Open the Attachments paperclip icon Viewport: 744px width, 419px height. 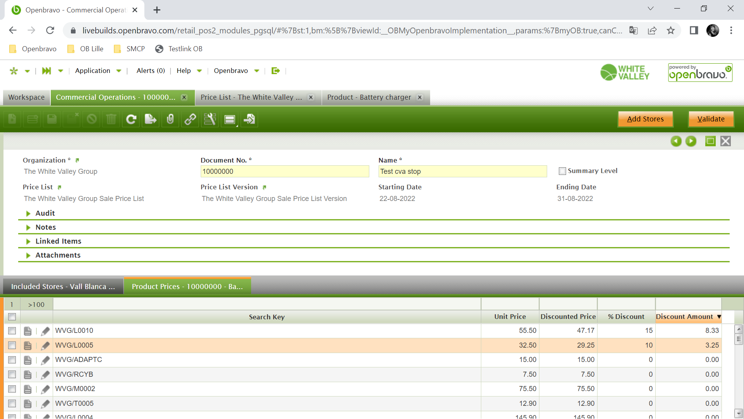(x=170, y=119)
